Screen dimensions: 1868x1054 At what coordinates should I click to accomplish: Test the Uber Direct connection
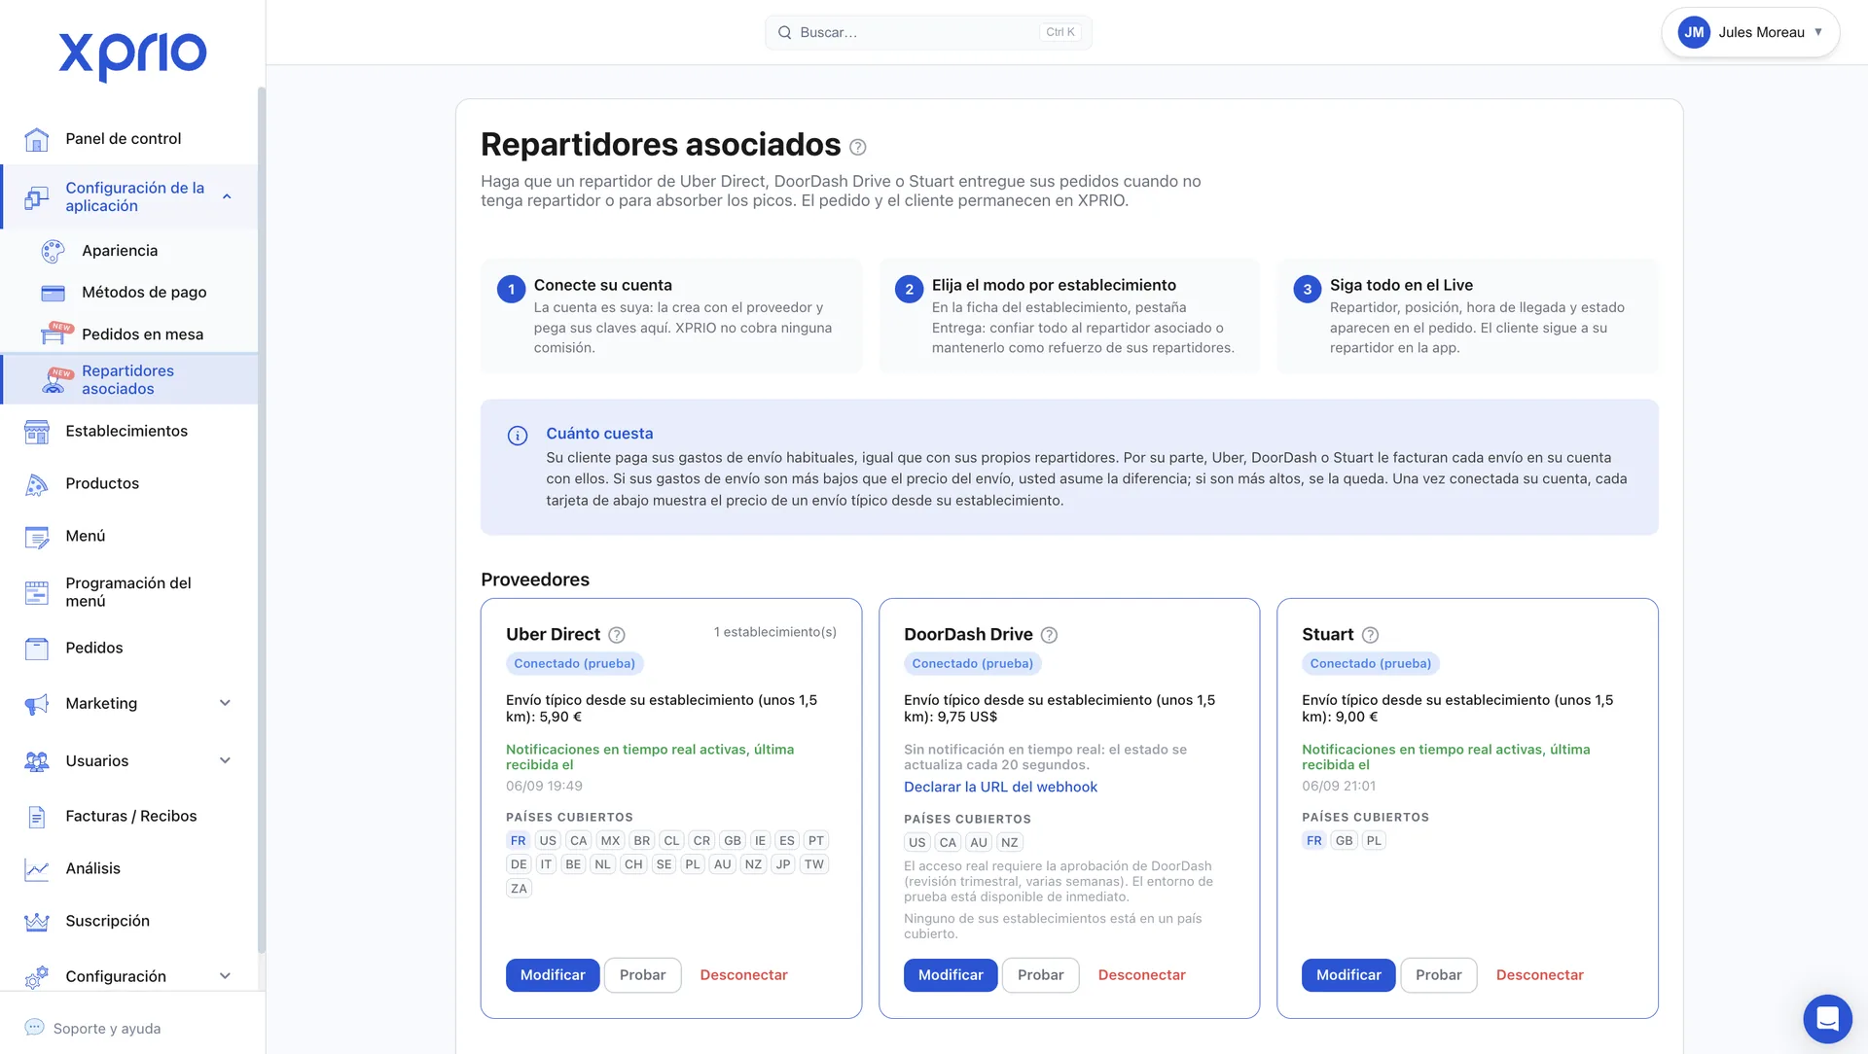point(643,975)
